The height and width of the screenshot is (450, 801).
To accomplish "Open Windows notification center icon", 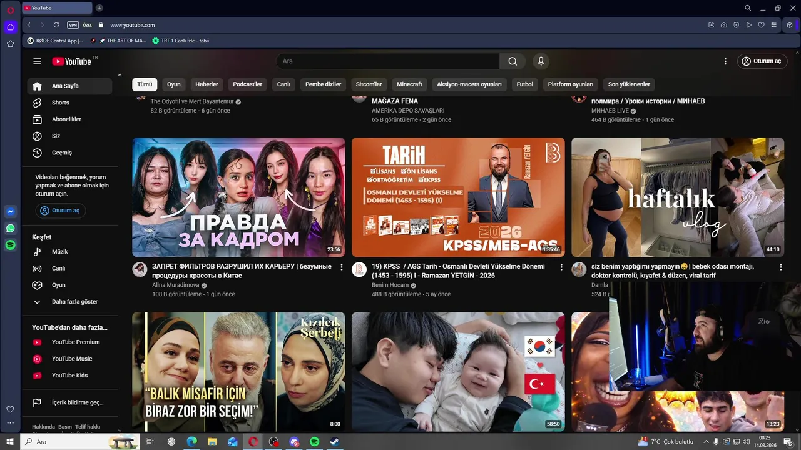I will tap(788, 442).
